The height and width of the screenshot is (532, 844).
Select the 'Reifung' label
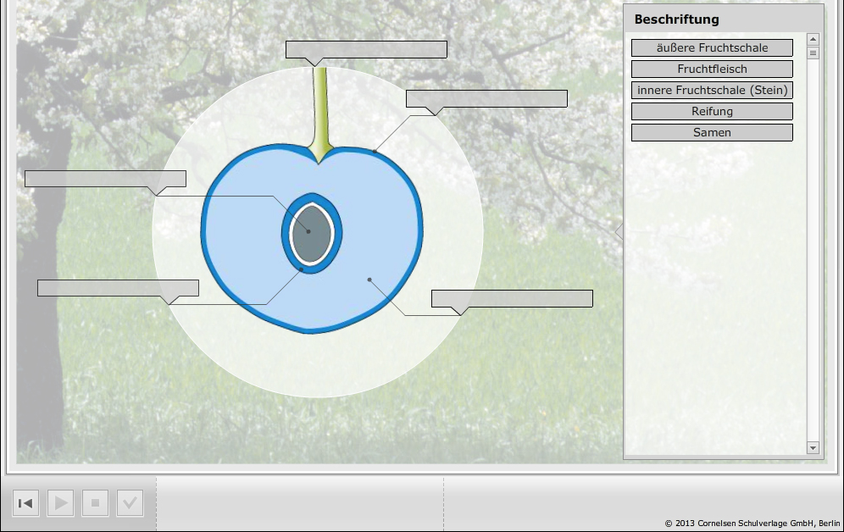[x=712, y=112]
